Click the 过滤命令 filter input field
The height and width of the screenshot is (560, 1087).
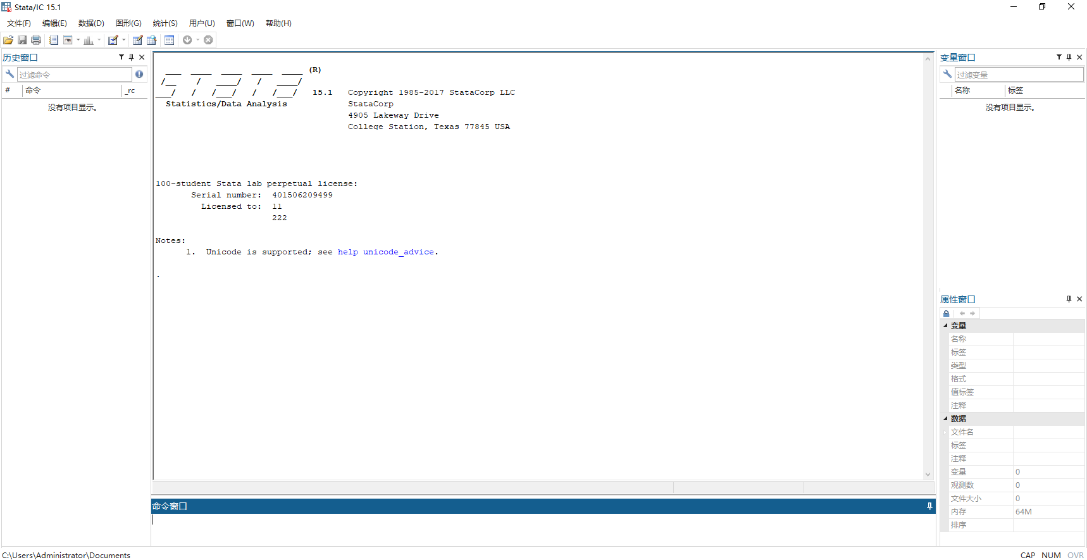click(74, 75)
